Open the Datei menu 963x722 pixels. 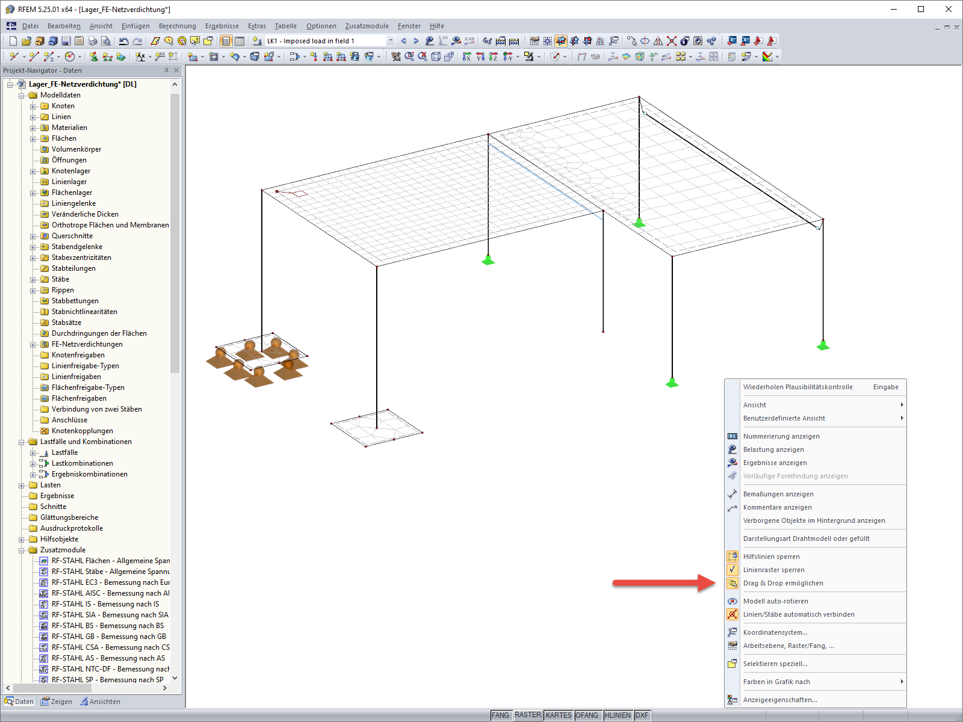tap(30, 26)
